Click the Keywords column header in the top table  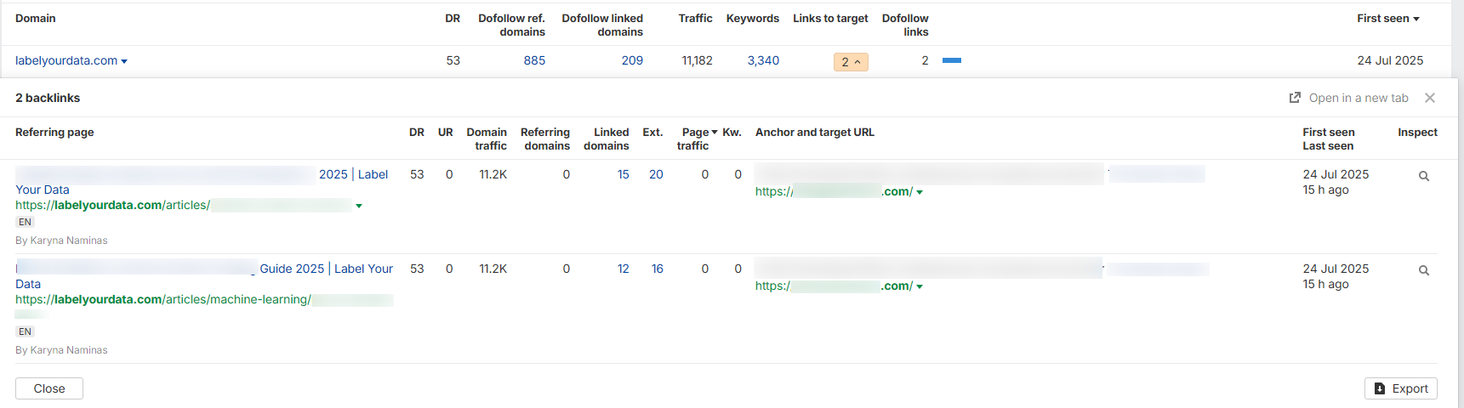pyautogui.click(x=753, y=18)
